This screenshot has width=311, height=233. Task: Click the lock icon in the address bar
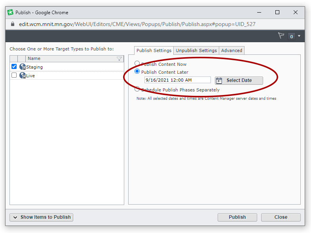12,24
